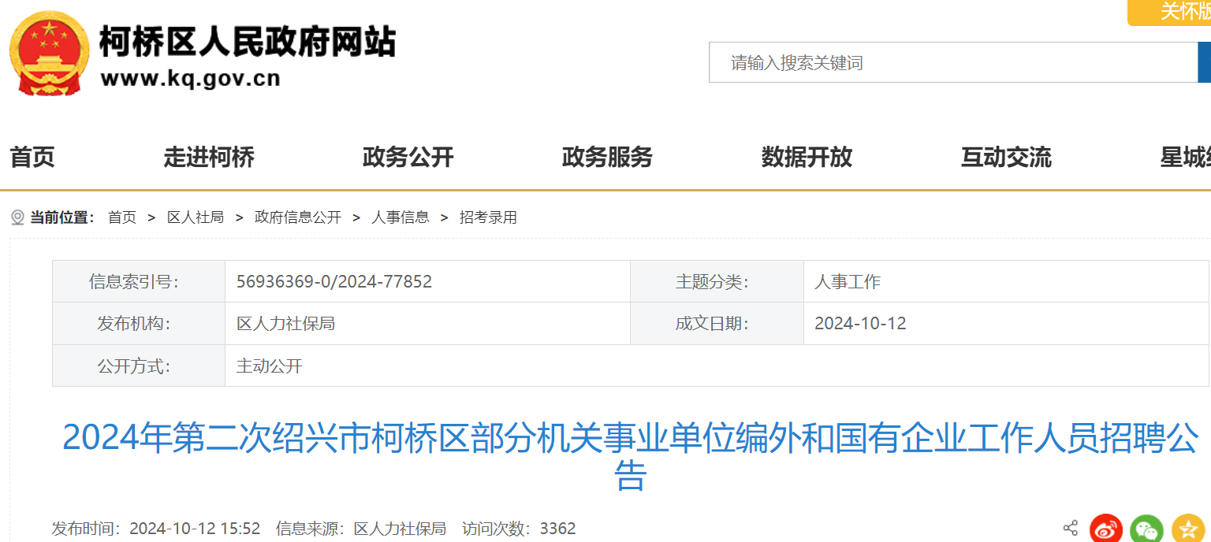
Task: Click the 招考录用 breadcrumb link
Action: 488,217
